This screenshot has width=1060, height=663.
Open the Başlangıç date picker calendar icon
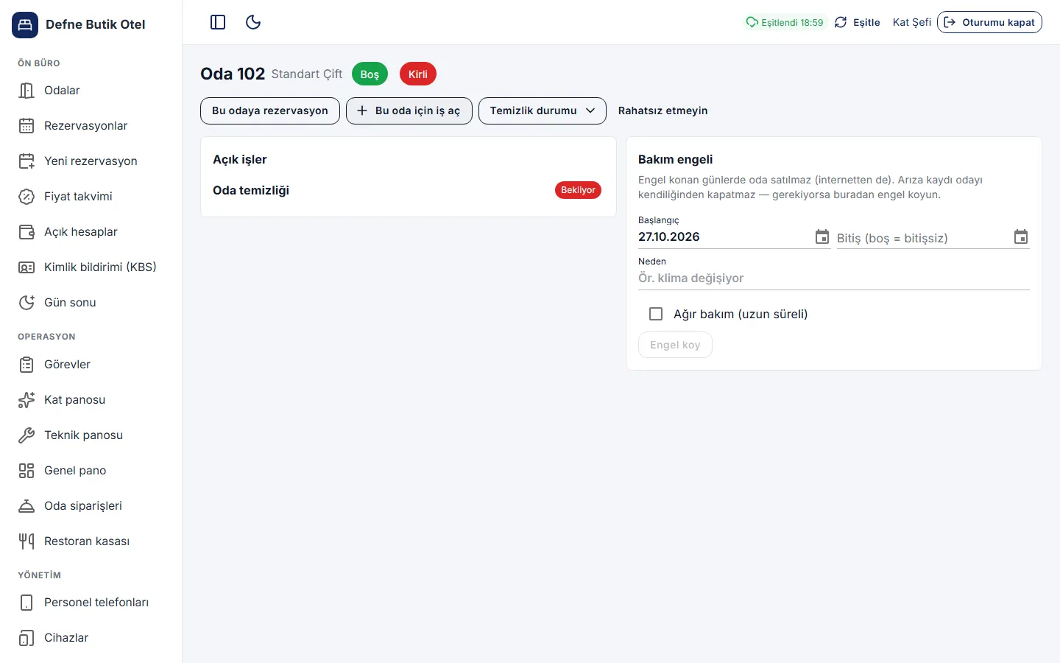[822, 236]
